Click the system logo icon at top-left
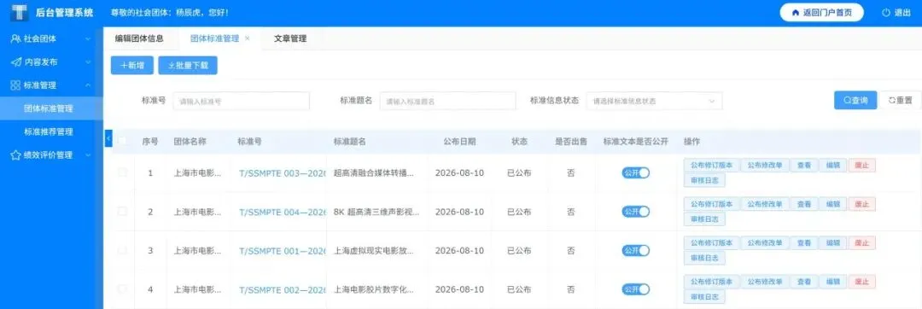Image resolution: width=922 pixels, height=309 pixels. coord(20,12)
